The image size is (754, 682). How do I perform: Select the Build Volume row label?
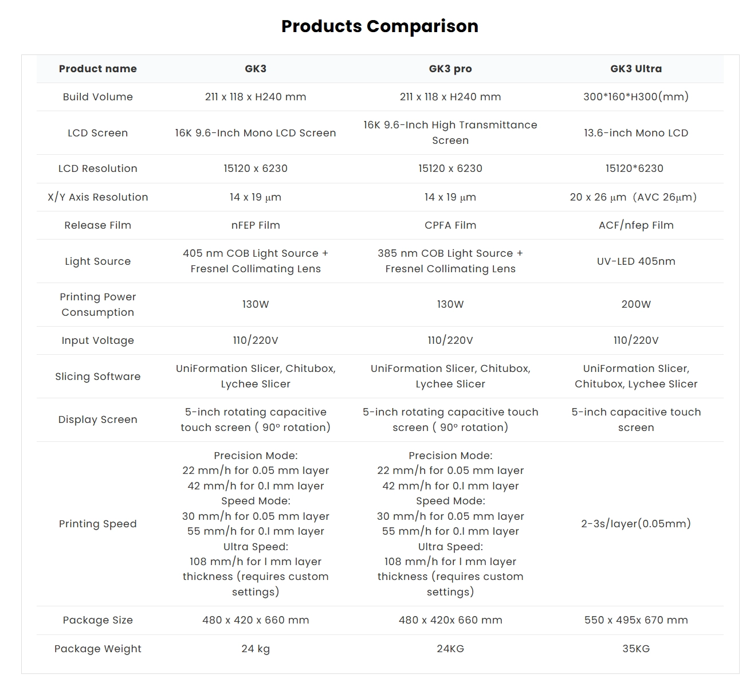pyautogui.click(x=98, y=97)
